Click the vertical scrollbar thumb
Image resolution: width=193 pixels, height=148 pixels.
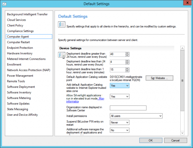click(x=182, y=80)
